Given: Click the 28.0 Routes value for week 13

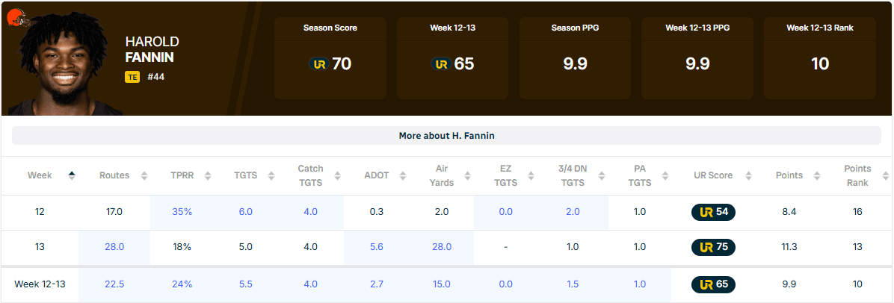Looking at the screenshot, I should 114,247.
